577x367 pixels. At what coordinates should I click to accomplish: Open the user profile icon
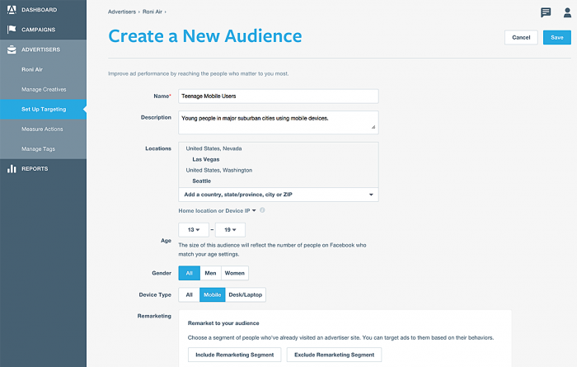(566, 12)
